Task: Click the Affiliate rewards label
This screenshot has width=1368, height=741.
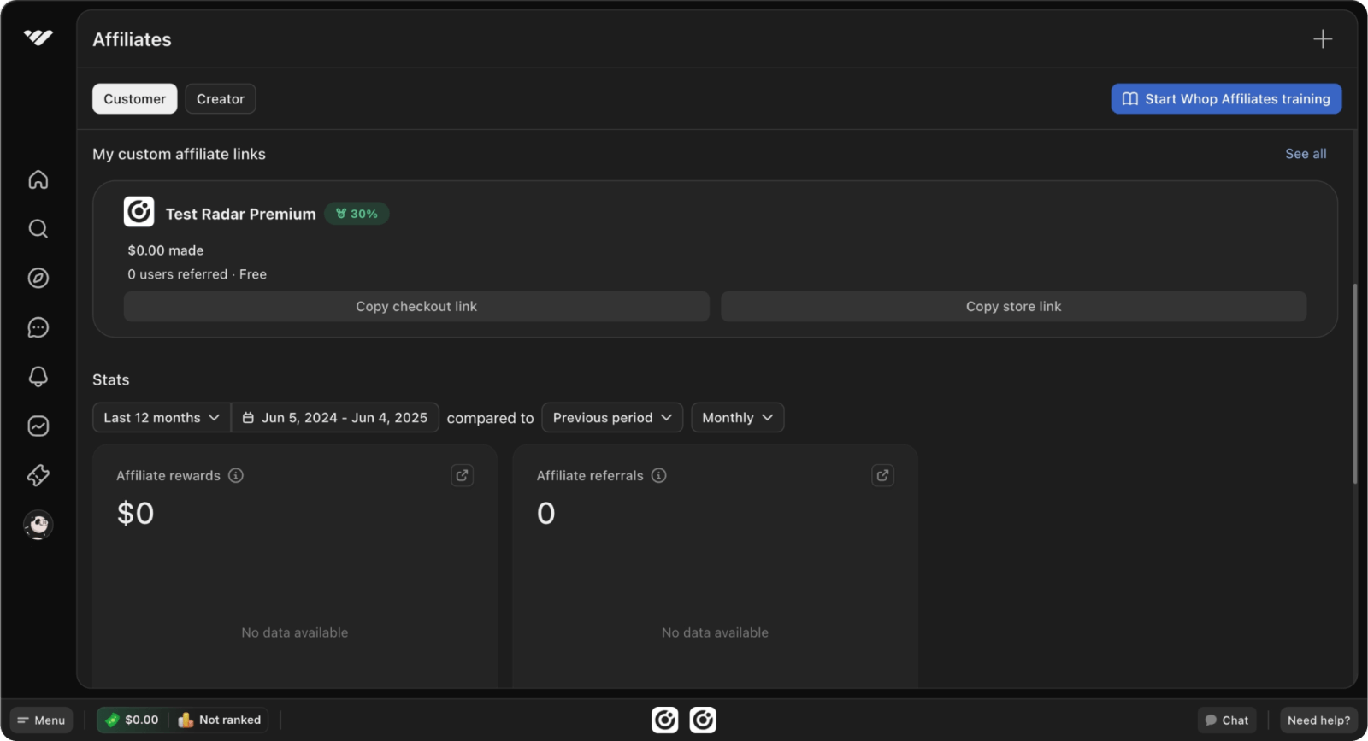Action: pos(168,476)
